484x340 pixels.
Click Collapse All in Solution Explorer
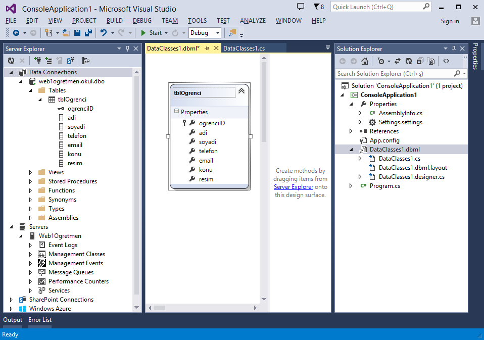pyautogui.click(x=420, y=61)
